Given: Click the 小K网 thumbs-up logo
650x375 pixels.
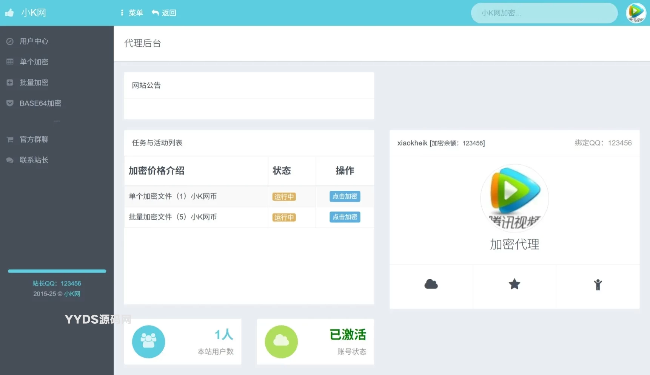Looking at the screenshot, I should [9, 12].
